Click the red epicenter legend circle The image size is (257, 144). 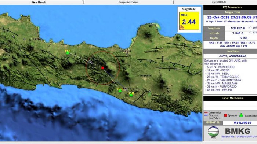point(225,115)
